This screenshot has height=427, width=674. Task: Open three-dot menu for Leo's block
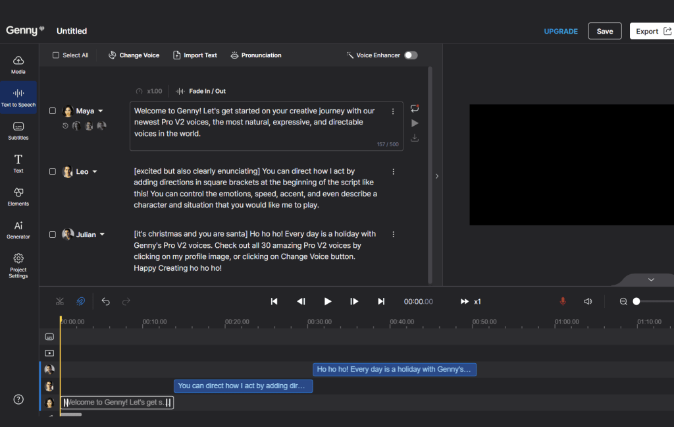pos(394,171)
